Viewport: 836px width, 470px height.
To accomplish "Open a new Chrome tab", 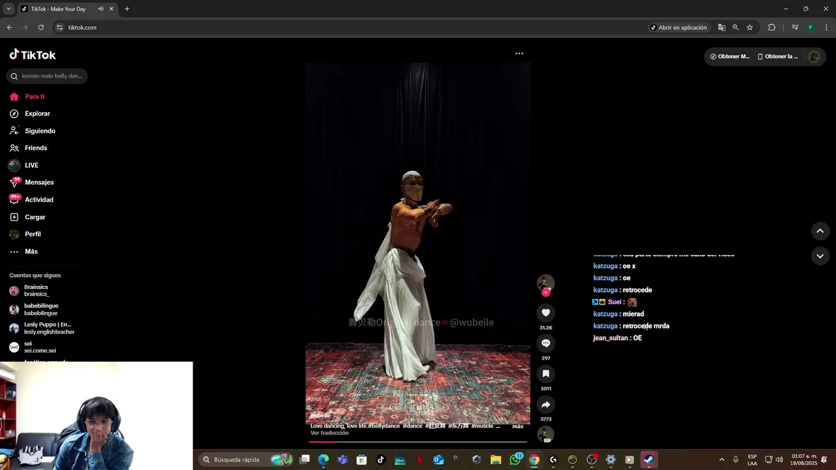I will [127, 9].
